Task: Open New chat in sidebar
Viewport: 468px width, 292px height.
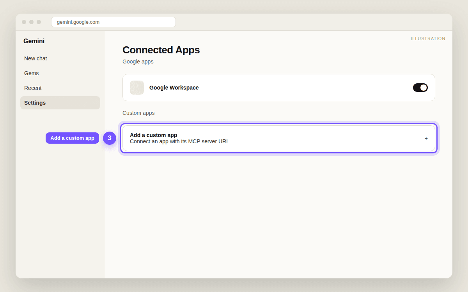Action: pos(60,58)
